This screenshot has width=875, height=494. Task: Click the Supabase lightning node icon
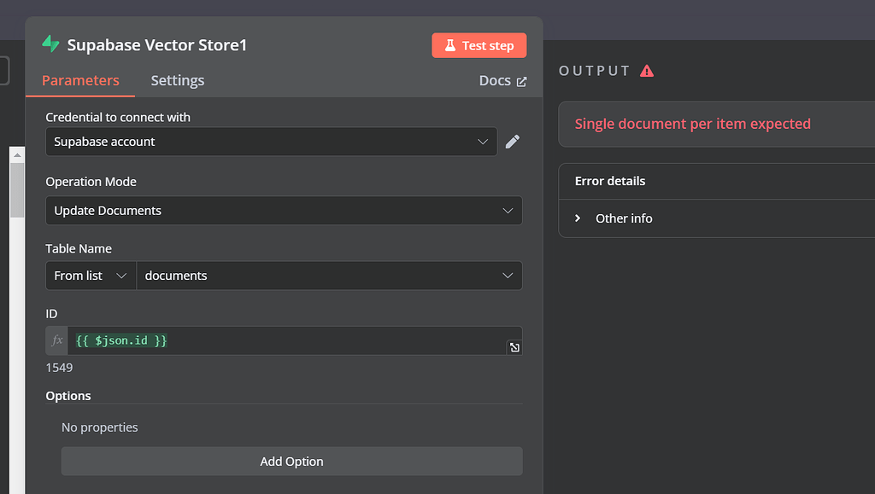(50, 44)
